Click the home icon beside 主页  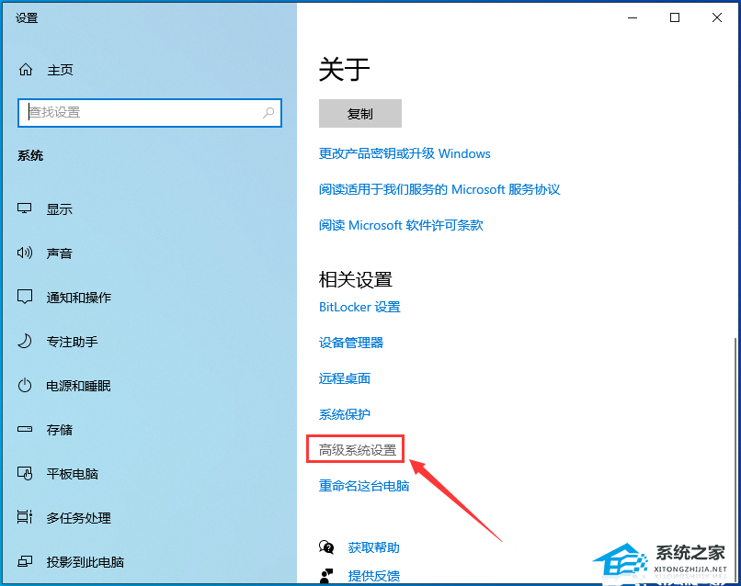pyautogui.click(x=26, y=69)
